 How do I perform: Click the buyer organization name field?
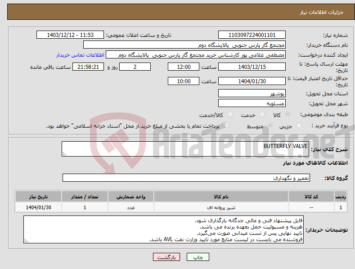(184, 45)
